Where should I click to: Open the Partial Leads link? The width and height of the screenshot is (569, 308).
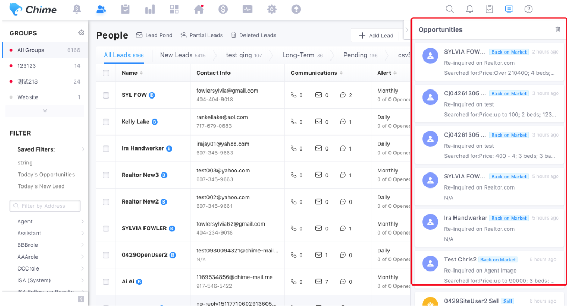click(201, 35)
